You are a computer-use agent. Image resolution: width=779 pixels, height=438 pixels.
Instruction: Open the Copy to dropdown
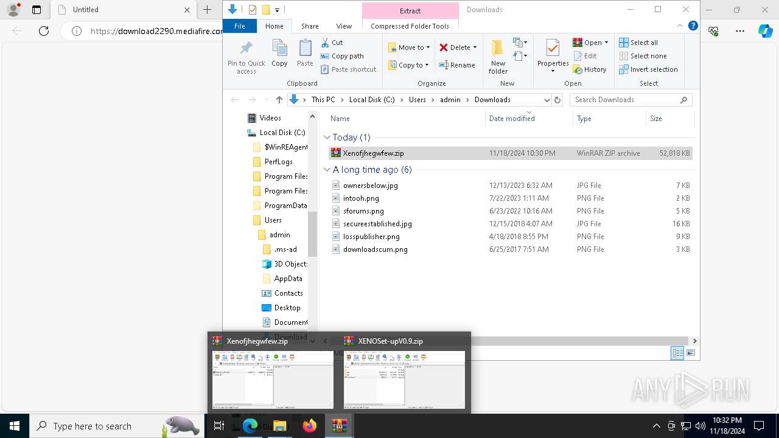(408, 65)
